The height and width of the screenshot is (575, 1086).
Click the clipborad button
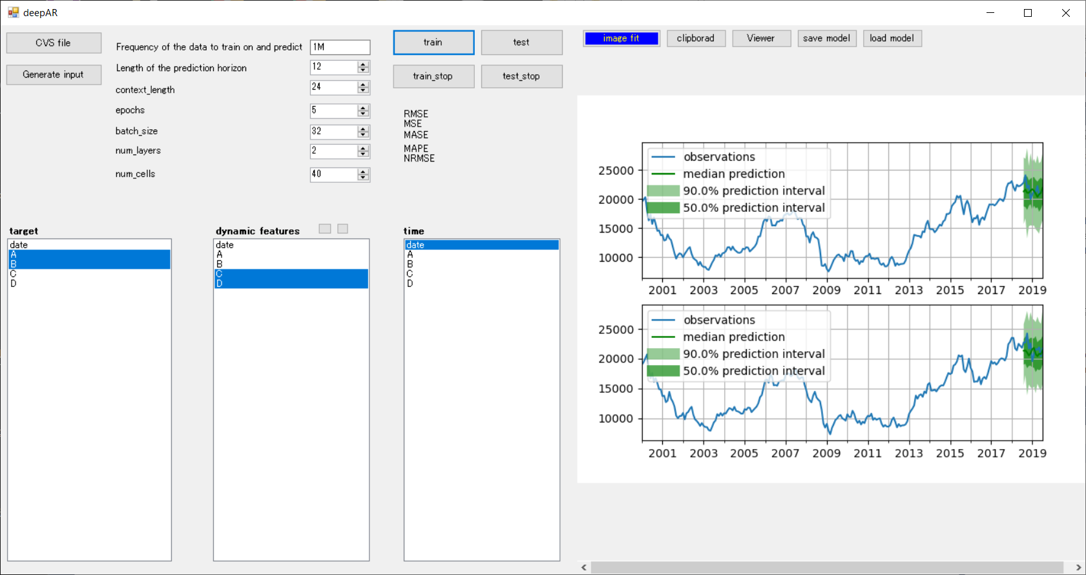click(696, 38)
